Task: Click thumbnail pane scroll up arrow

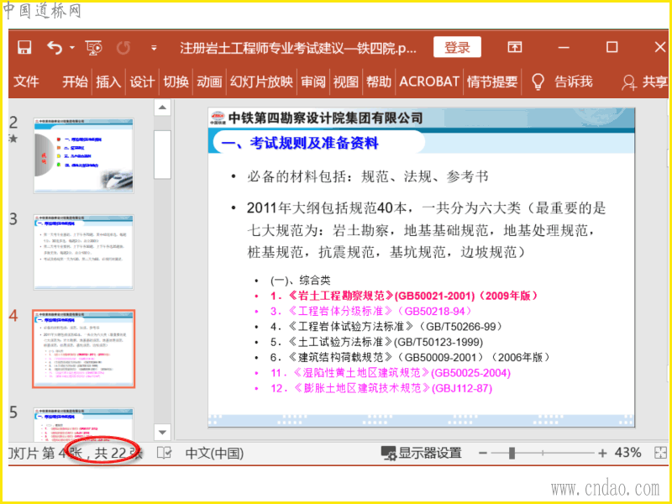Action: pyautogui.click(x=162, y=108)
